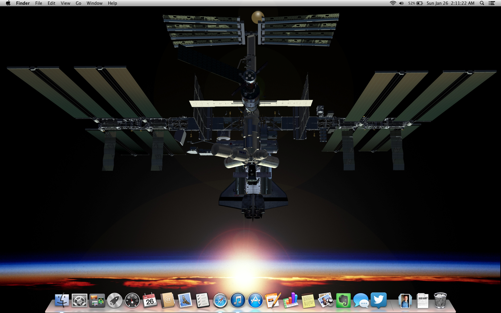501x313 pixels.
Task: Open Dashboard gauge icon
Action: pyautogui.click(x=132, y=300)
